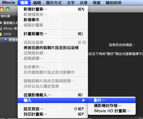The width and height of the screenshot is (143, 119).
Task: Open the 輔助說明 menu
Action: [x=114, y=3]
